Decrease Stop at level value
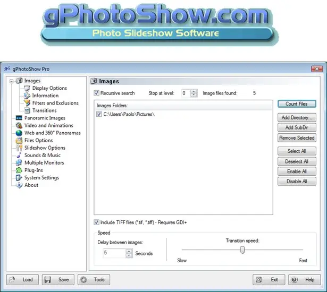Image resolution: width=327 pixels, height=292 pixels. [194, 95]
